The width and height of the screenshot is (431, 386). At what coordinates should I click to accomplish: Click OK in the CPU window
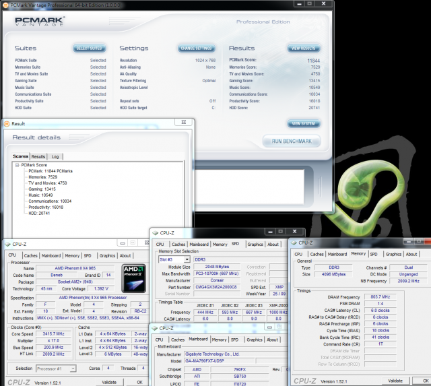pyautogui.click(x=139, y=382)
